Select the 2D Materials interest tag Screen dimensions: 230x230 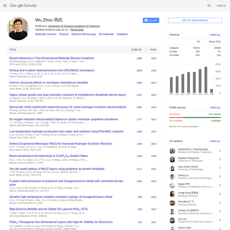[106, 34]
